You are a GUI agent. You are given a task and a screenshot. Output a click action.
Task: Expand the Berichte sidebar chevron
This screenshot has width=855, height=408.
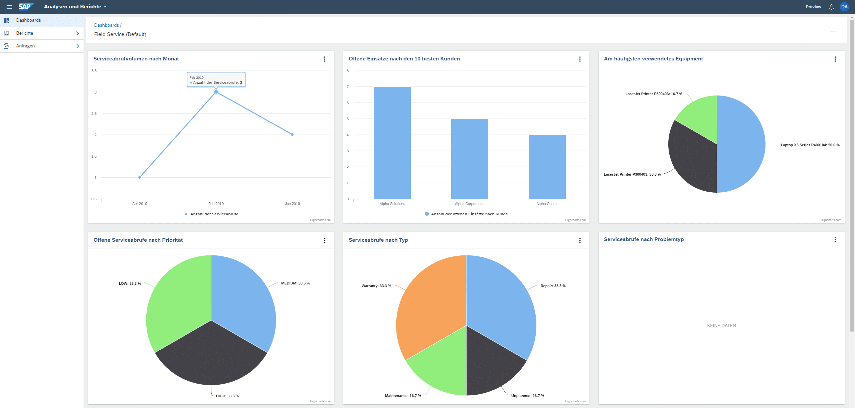(77, 33)
